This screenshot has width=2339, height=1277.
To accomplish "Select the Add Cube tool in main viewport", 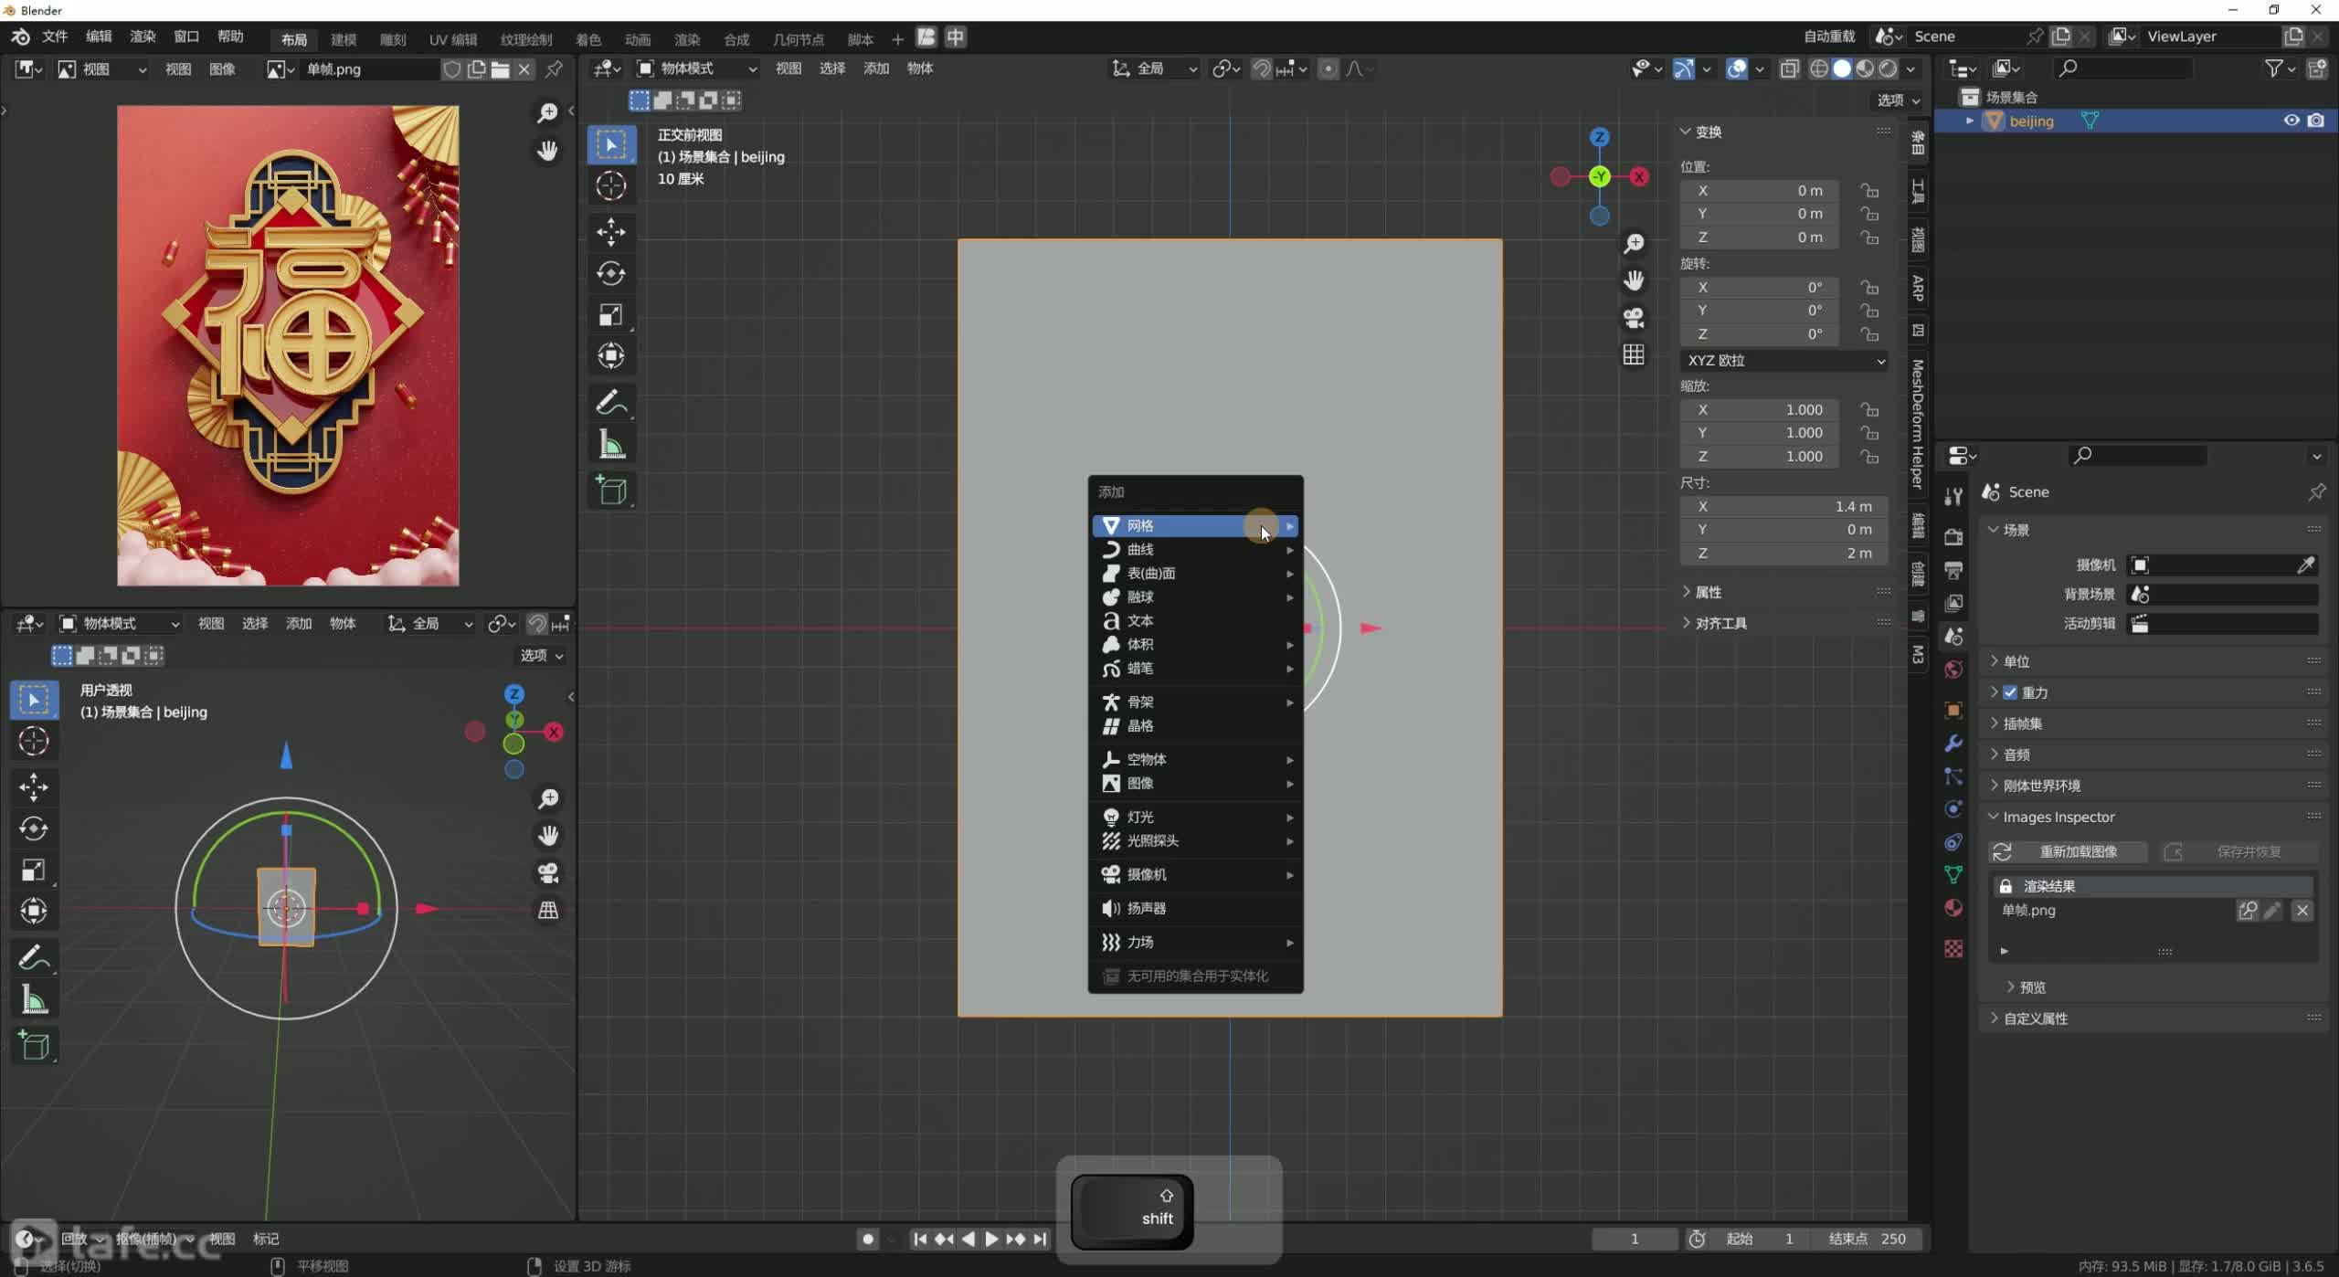I will coord(611,491).
